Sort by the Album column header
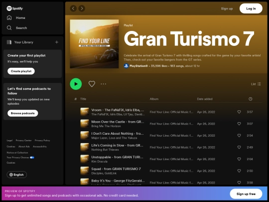Viewport: 269px width, 202px height. pyautogui.click(x=154, y=99)
